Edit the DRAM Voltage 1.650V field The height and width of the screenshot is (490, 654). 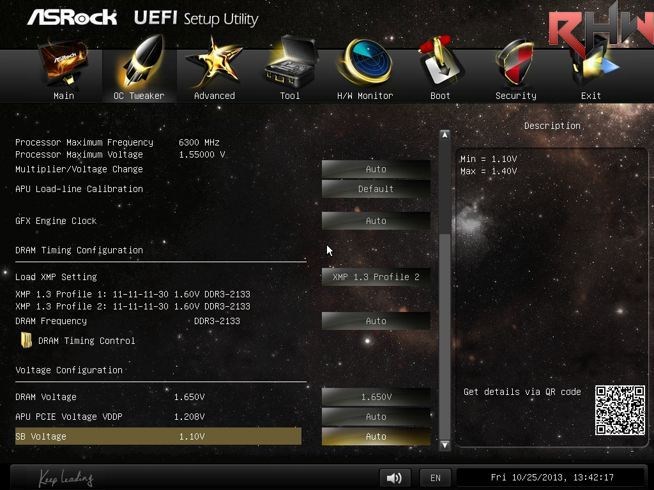[376, 397]
